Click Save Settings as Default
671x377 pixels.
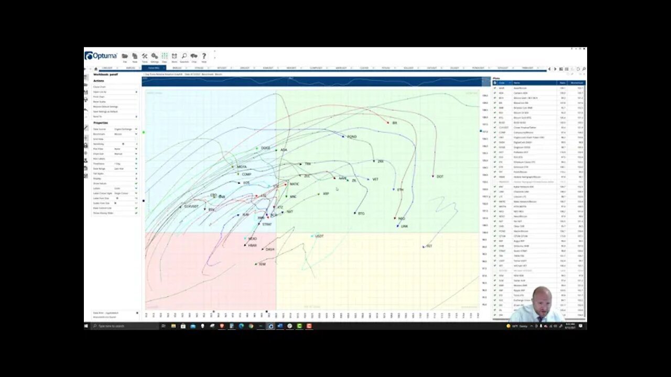click(x=105, y=112)
